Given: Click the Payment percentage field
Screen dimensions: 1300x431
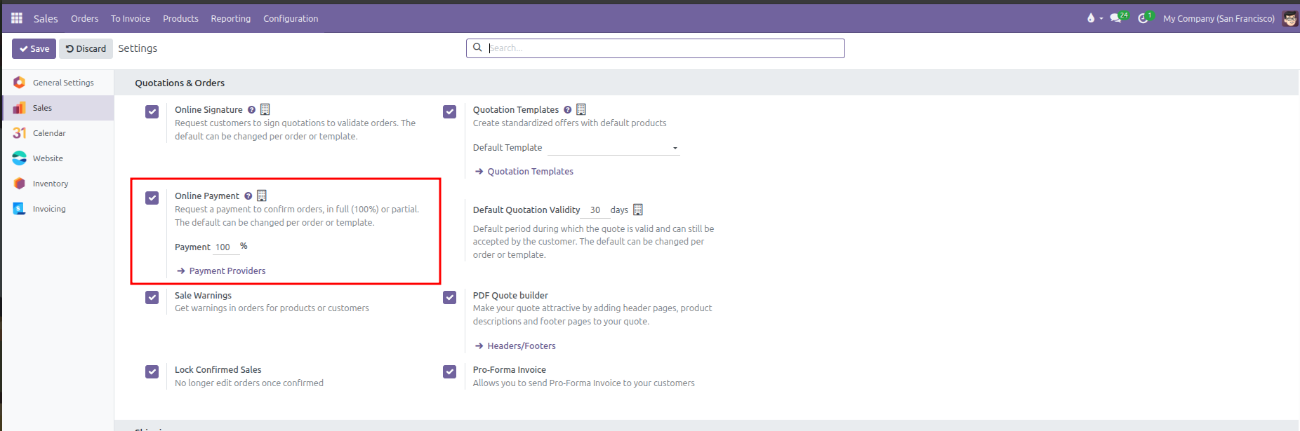Looking at the screenshot, I should coord(225,247).
